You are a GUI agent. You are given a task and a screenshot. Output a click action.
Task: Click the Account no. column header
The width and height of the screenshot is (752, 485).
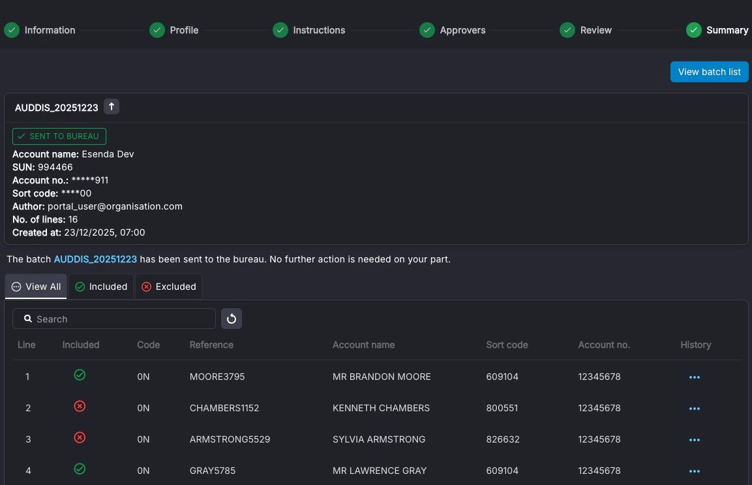pos(604,344)
